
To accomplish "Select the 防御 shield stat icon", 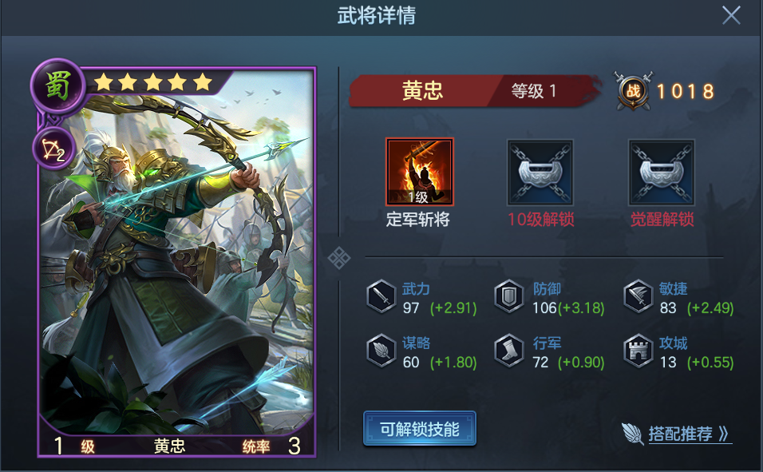I will (x=508, y=296).
